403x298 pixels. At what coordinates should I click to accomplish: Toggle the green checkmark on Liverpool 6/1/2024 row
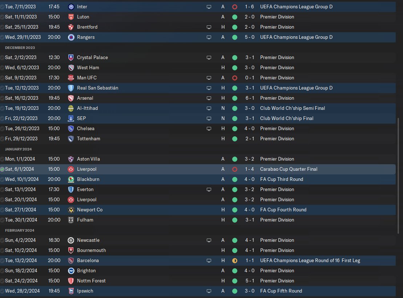point(2,169)
